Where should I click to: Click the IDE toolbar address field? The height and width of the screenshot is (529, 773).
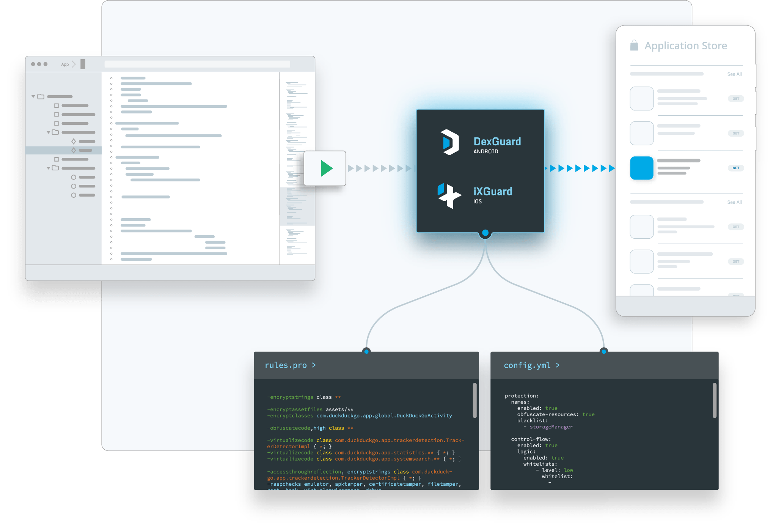click(x=197, y=64)
